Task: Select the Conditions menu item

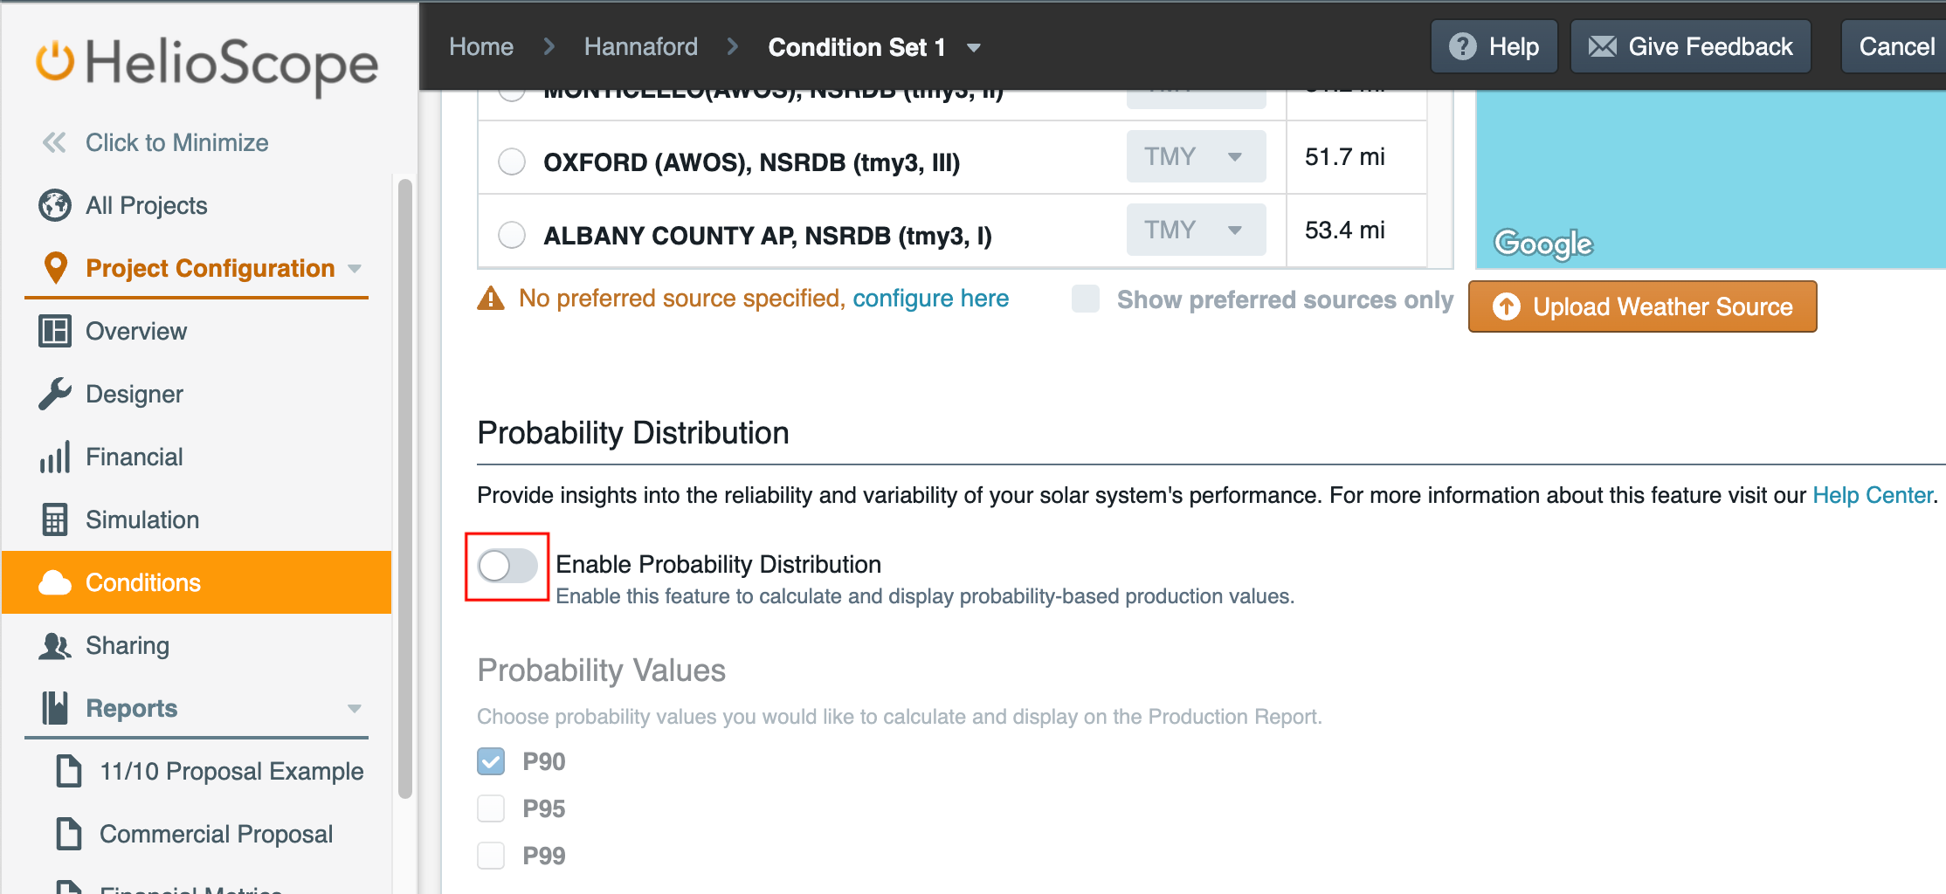Action: 197,582
